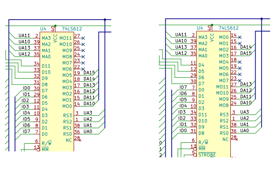
Task: Select net label DA14 beside pin 16
Action: [x=246, y=47]
